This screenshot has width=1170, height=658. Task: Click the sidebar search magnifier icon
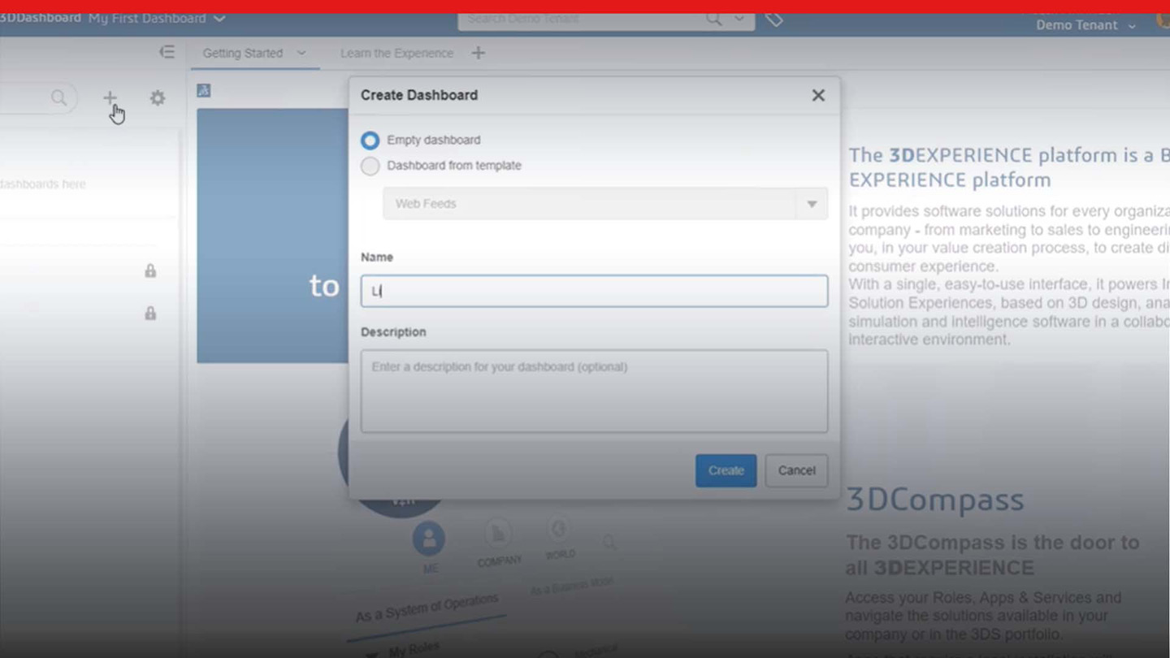tap(58, 98)
